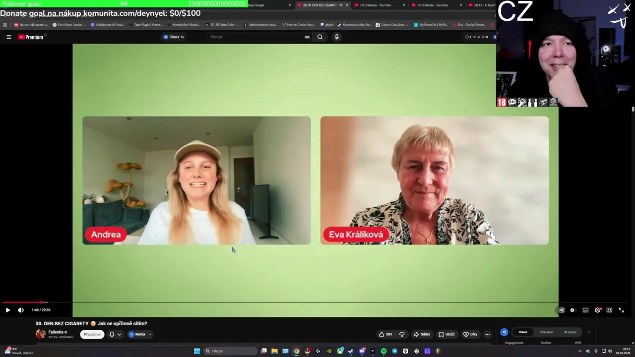Open more actions three-dot menu
Image resolution: width=635 pixels, height=357 pixels.
(487, 334)
